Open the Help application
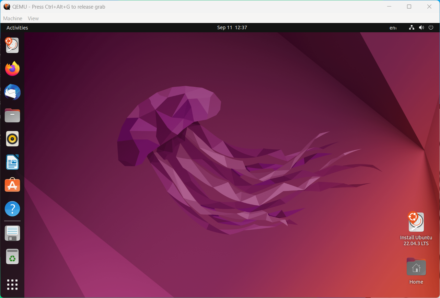 click(x=12, y=209)
